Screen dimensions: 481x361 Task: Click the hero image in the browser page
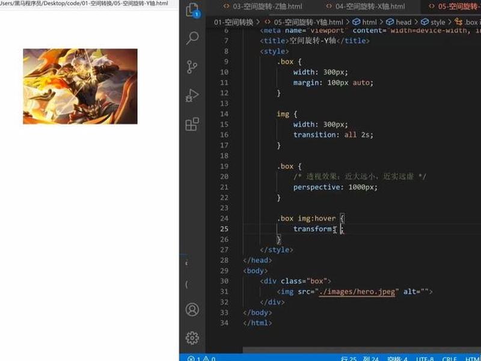[80, 86]
